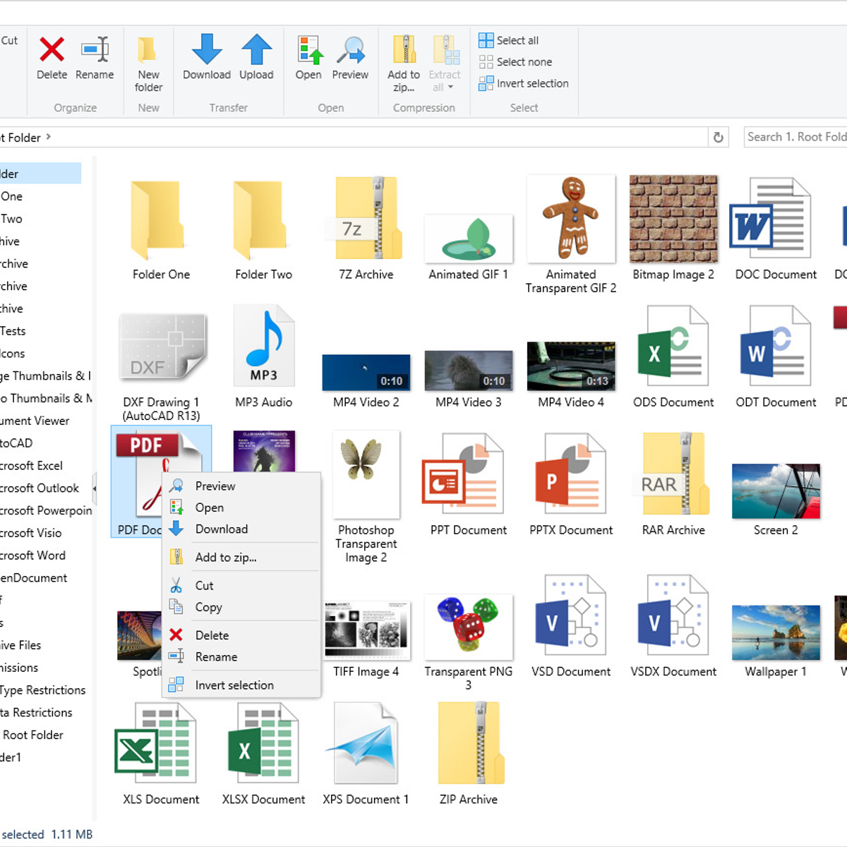Click the Delete button in the ribbon
Image resolution: width=847 pixels, height=847 pixels.
point(52,58)
